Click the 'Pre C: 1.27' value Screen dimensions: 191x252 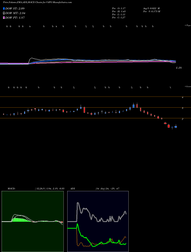coord(119,18)
